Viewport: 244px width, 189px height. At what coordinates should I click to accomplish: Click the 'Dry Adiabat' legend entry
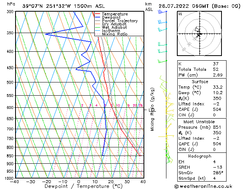click(x=114, y=24)
